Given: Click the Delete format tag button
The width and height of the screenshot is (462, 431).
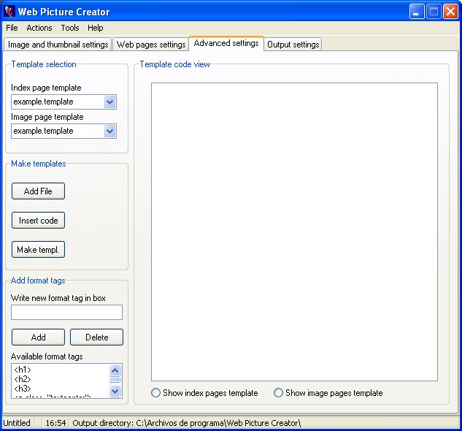Looking at the screenshot, I should tap(96, 337).
